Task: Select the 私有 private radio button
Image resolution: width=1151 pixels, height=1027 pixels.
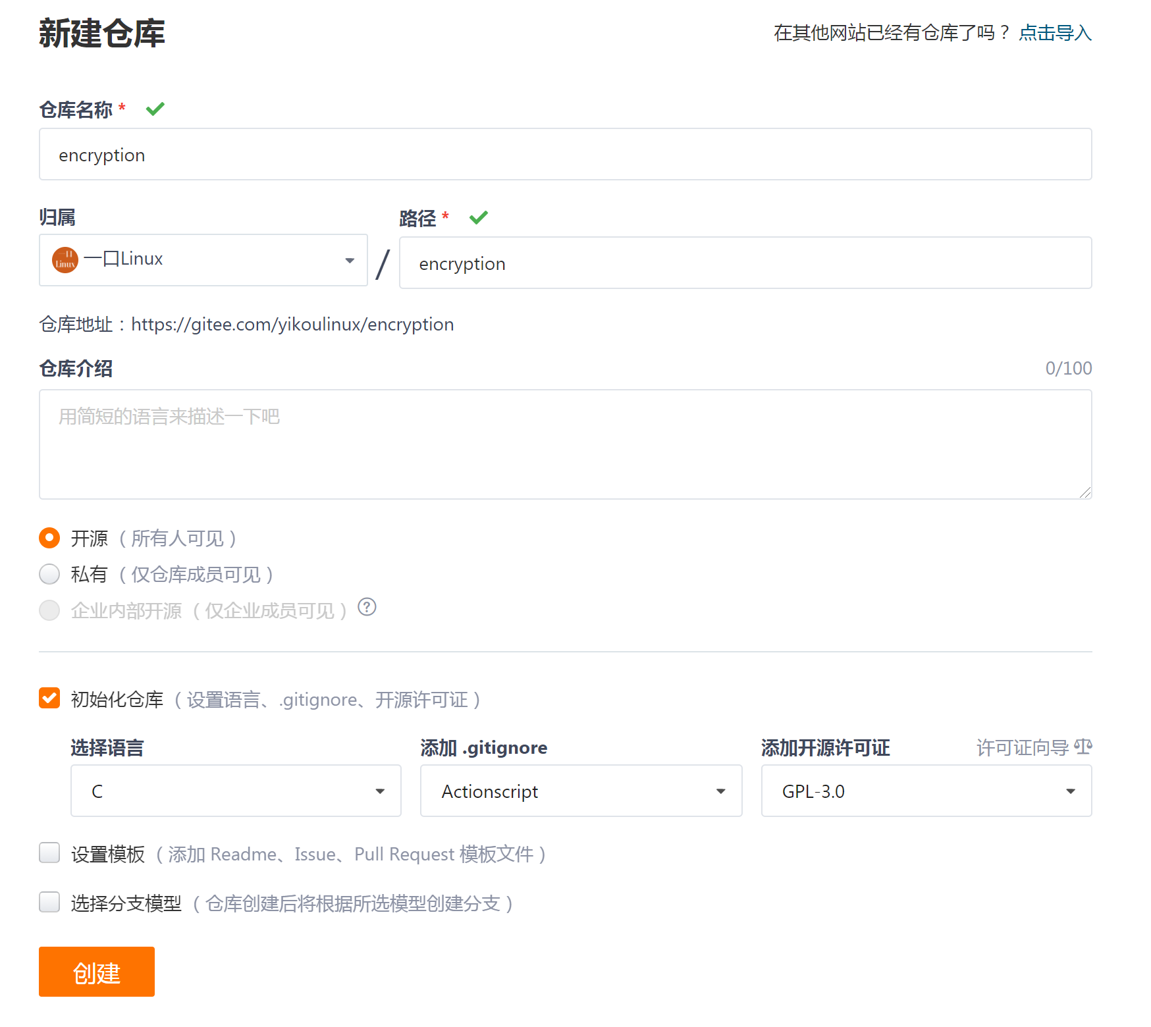Action: [49, 574]
